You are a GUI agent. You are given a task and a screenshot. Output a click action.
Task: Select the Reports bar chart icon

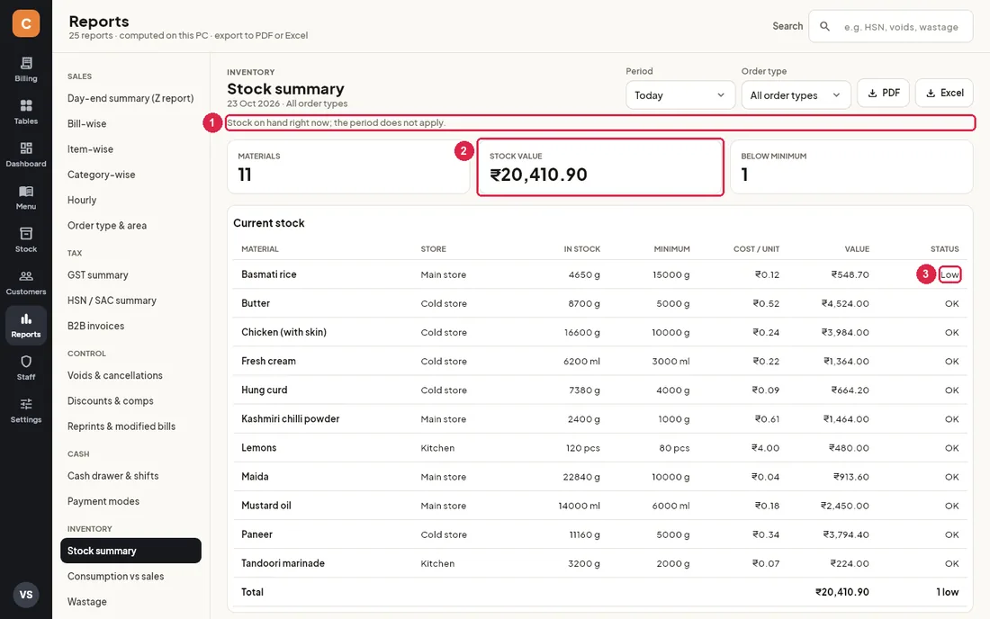click(x=26, y=319)
